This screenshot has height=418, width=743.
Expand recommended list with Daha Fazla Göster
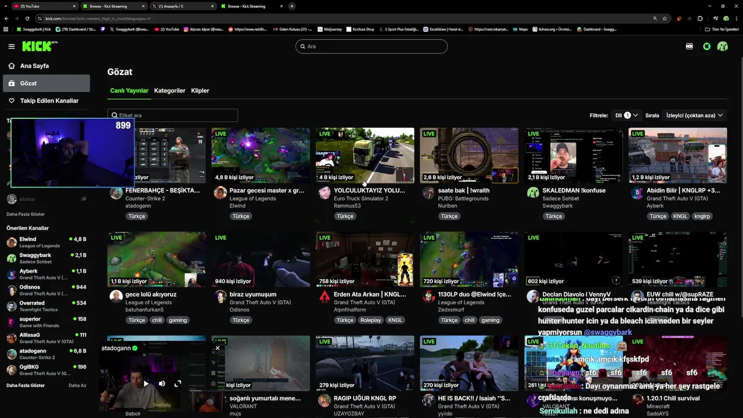coord(26,385)
